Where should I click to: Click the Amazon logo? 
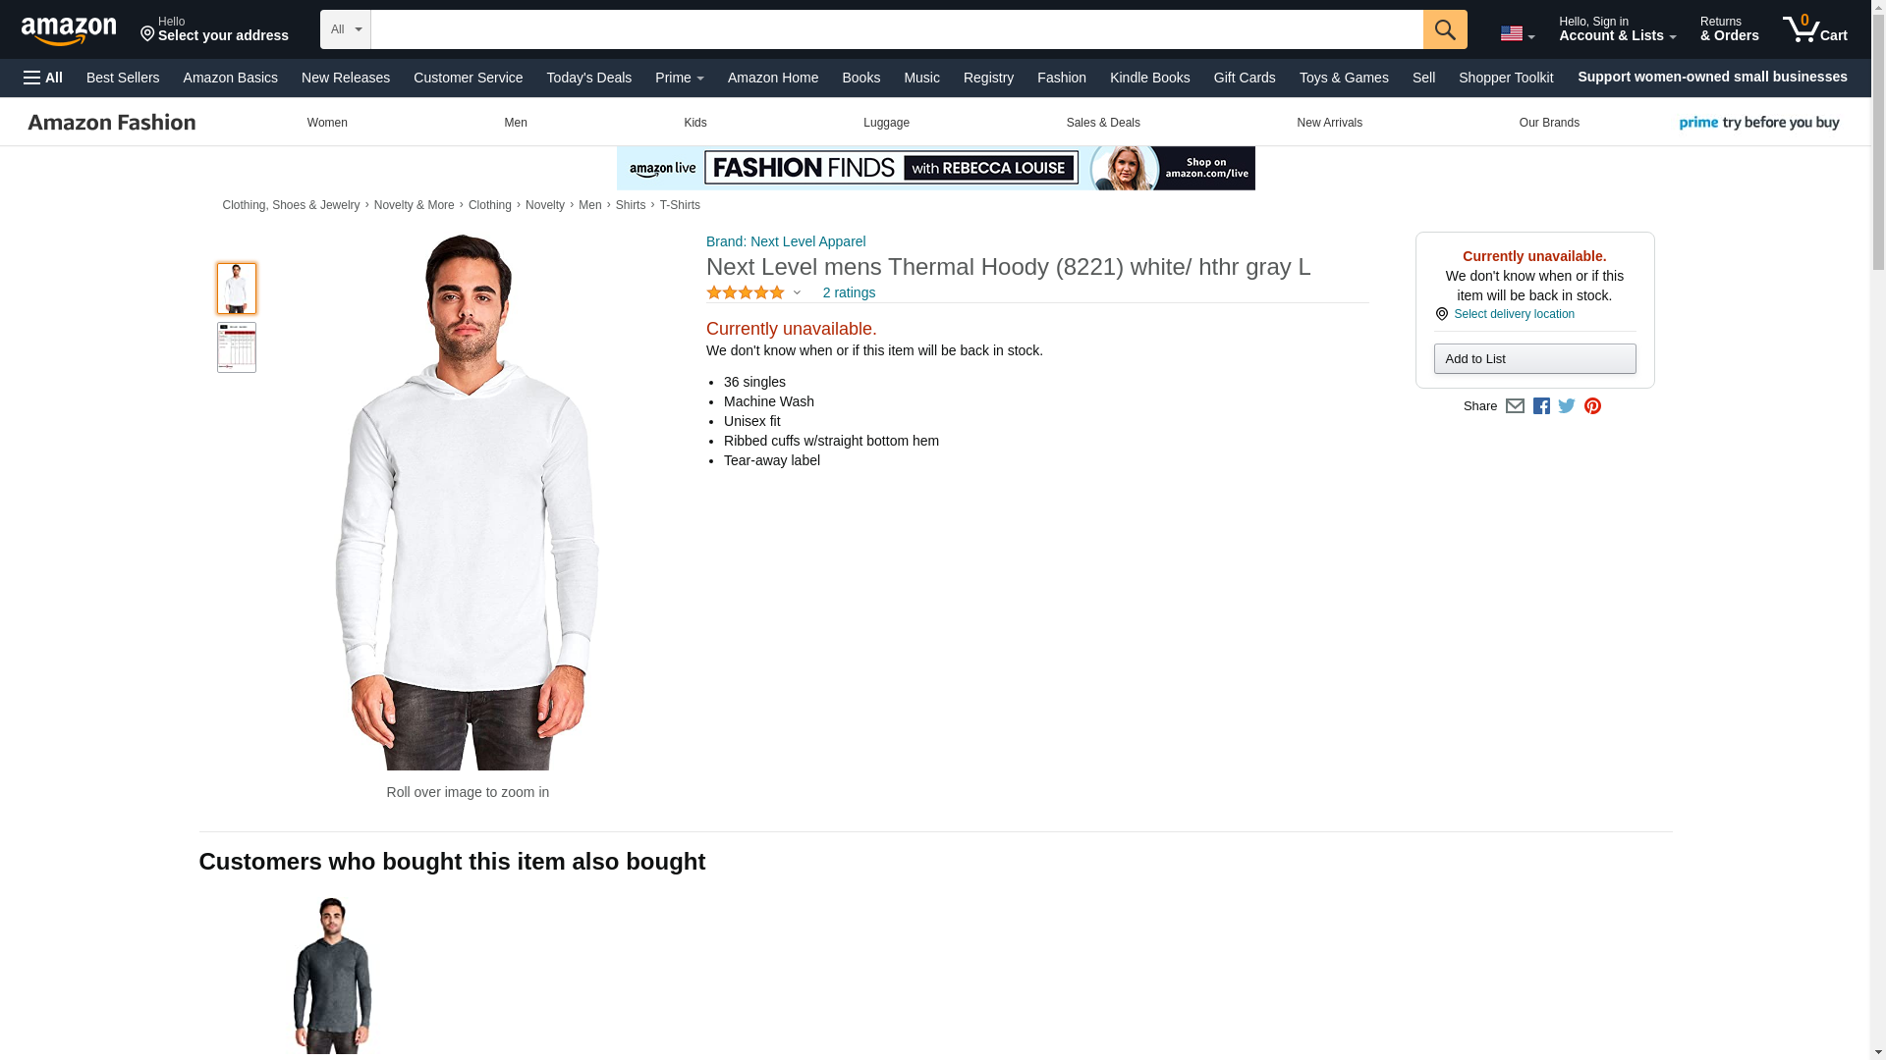pyautogui.click(x=69, y=30)
